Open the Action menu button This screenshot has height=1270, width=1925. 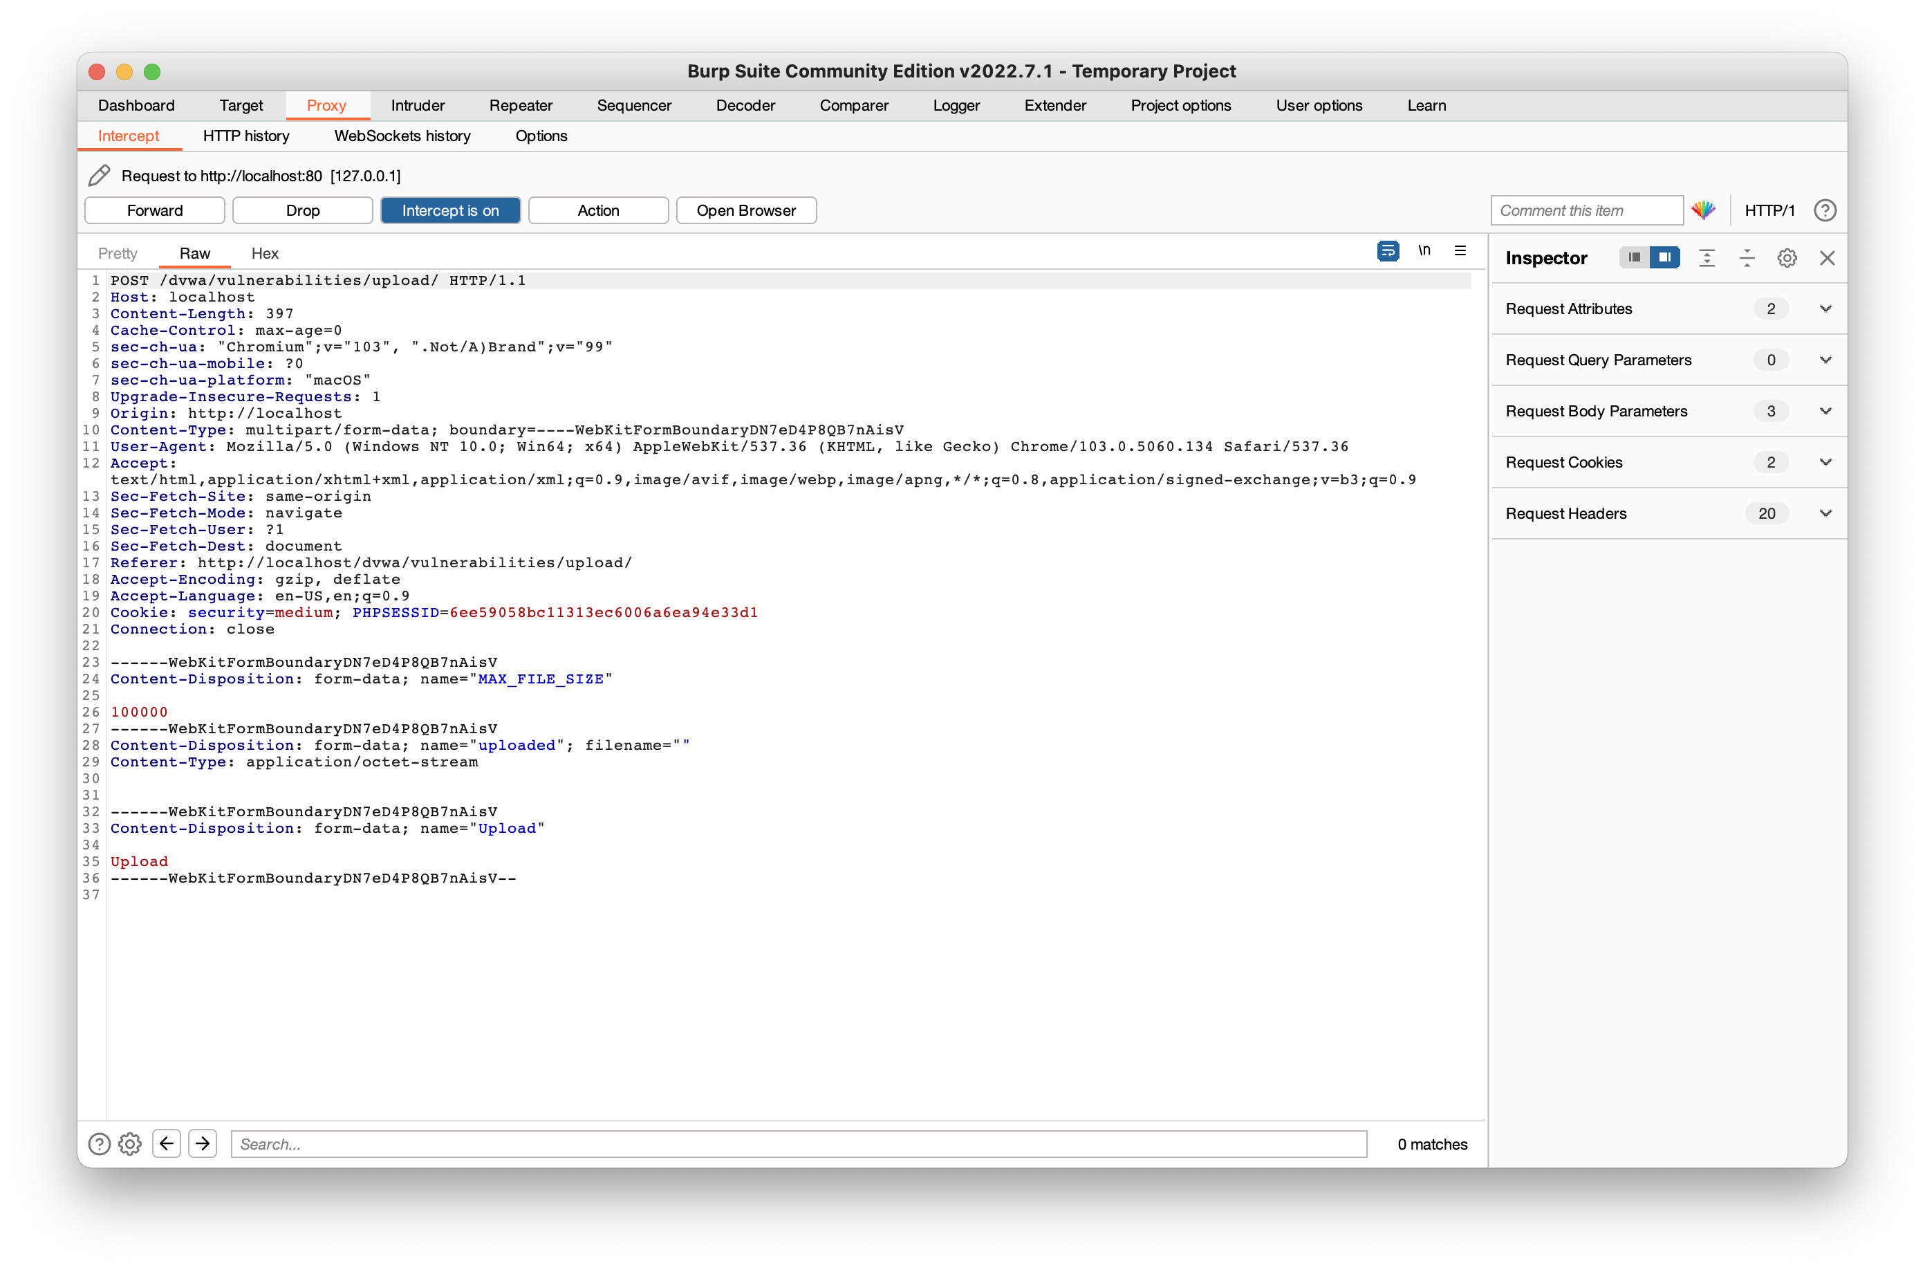[x=598, y=210]
